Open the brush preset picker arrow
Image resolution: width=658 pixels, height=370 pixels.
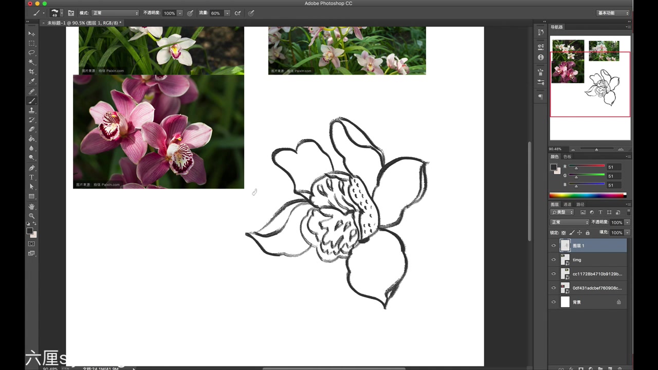62,13
